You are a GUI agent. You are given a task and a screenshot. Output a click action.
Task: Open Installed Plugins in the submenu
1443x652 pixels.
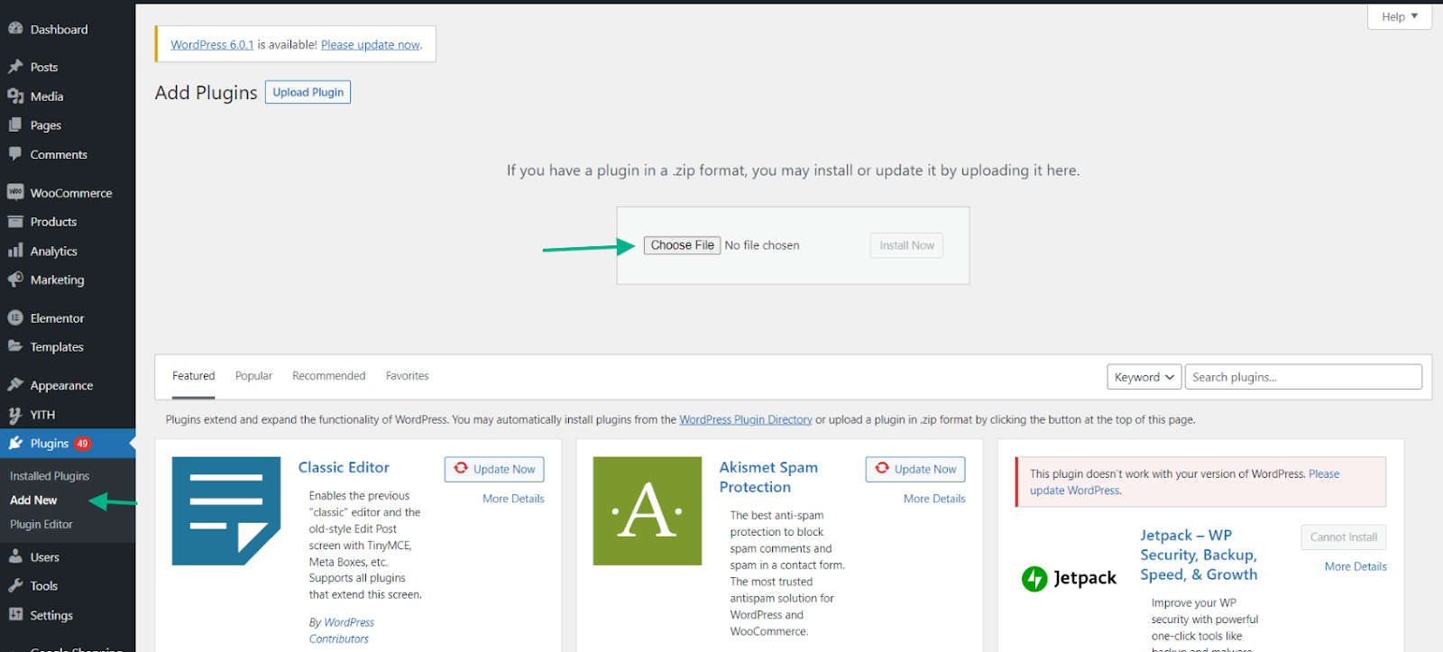(x=50, y=476)
